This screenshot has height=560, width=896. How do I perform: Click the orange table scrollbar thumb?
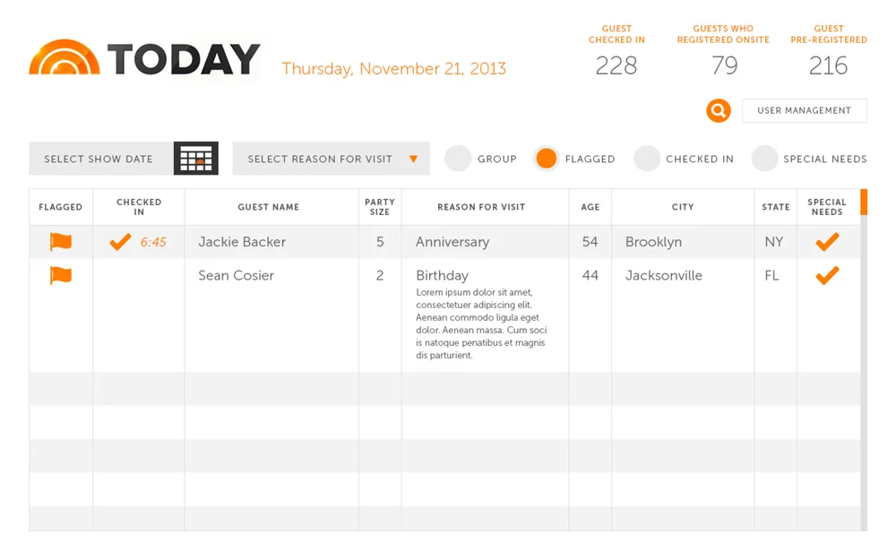[x=864, y=202]
